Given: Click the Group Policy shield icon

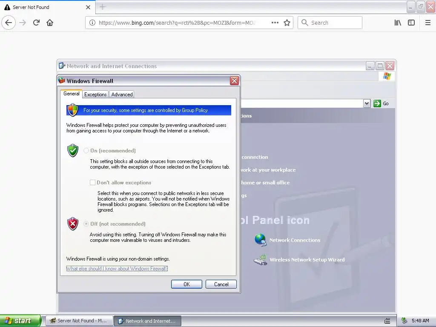Looking at the screenshot, I should click(73, 110).
